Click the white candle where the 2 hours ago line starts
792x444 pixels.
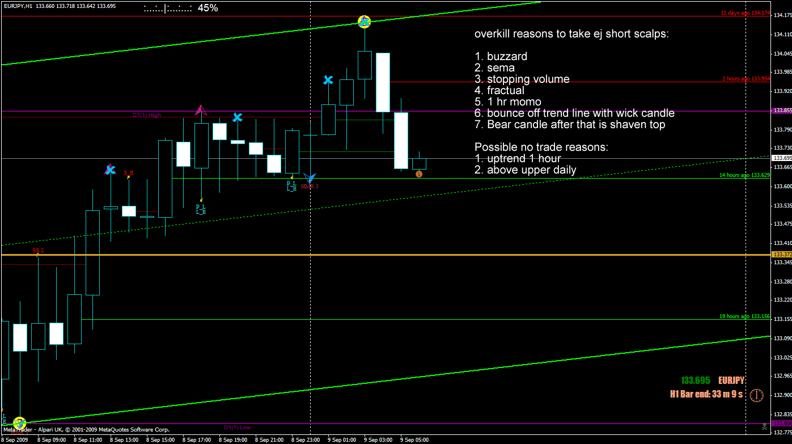click(383, 82)
